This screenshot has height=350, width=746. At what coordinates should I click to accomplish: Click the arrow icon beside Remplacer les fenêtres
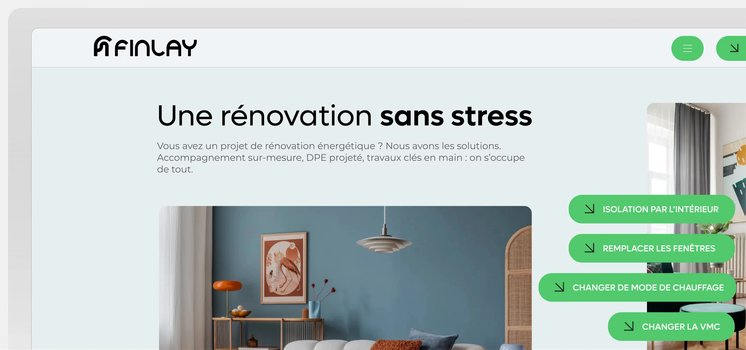point(590,248)
